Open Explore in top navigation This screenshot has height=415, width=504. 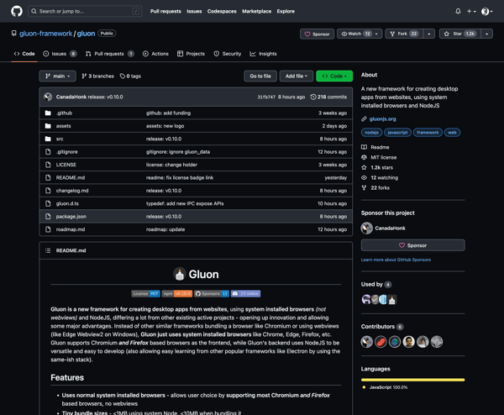coord(286,11)
